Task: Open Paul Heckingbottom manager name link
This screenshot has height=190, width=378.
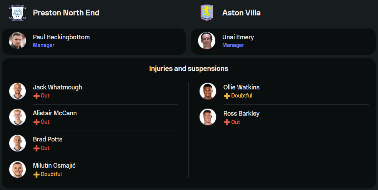Action: (x=61, y=37)
